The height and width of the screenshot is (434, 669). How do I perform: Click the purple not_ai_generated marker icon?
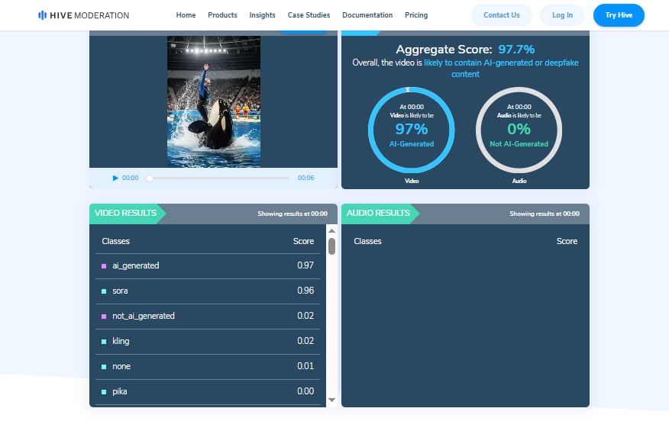tap(104, 316)
